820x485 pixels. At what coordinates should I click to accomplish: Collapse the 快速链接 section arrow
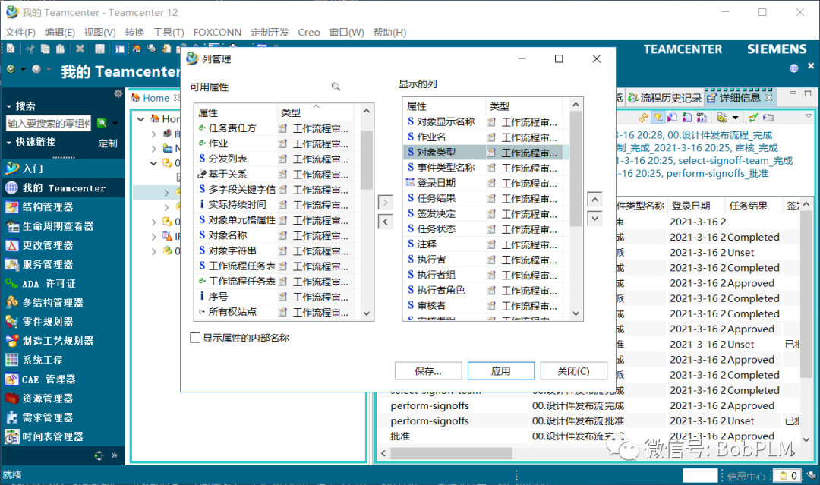9,142
